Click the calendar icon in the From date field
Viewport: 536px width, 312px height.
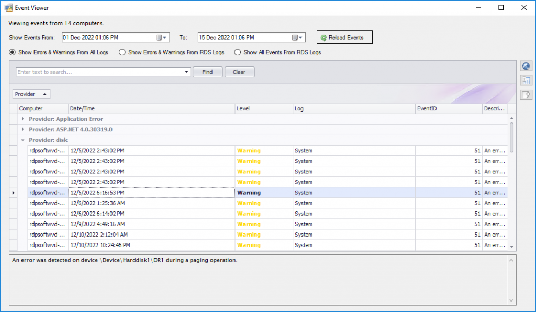(160, 37)
